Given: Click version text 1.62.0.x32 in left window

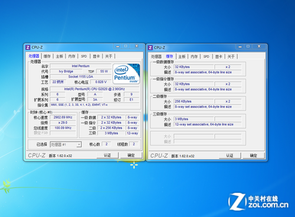Looking at the screenshot, I should click(x=64, y=156).
